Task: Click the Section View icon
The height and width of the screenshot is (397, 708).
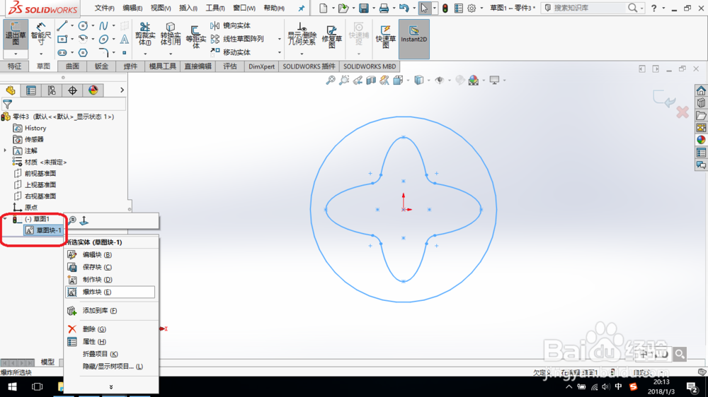Action: pos(371,81)
